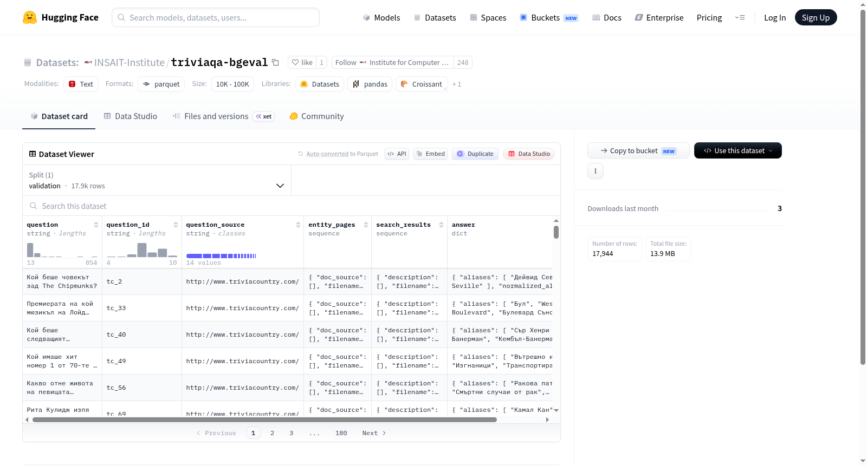Screen dimensions: 867x466
Task: Select the parquet format tag
Action: 161,84
